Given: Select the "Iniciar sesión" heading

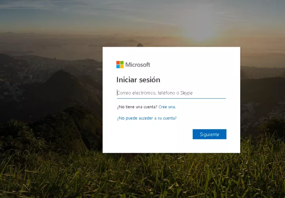Looking at the screenshot, I should (x=138, y=80).
